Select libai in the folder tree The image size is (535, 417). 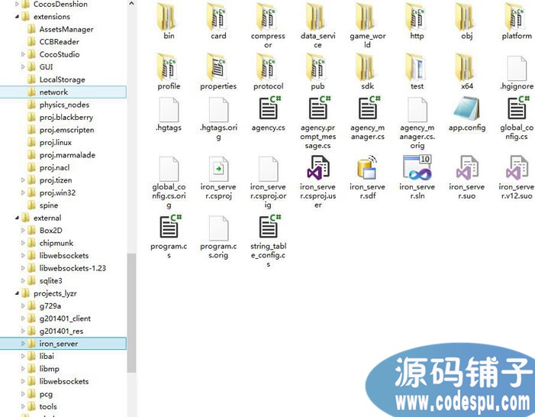click(x=47, y=356)
